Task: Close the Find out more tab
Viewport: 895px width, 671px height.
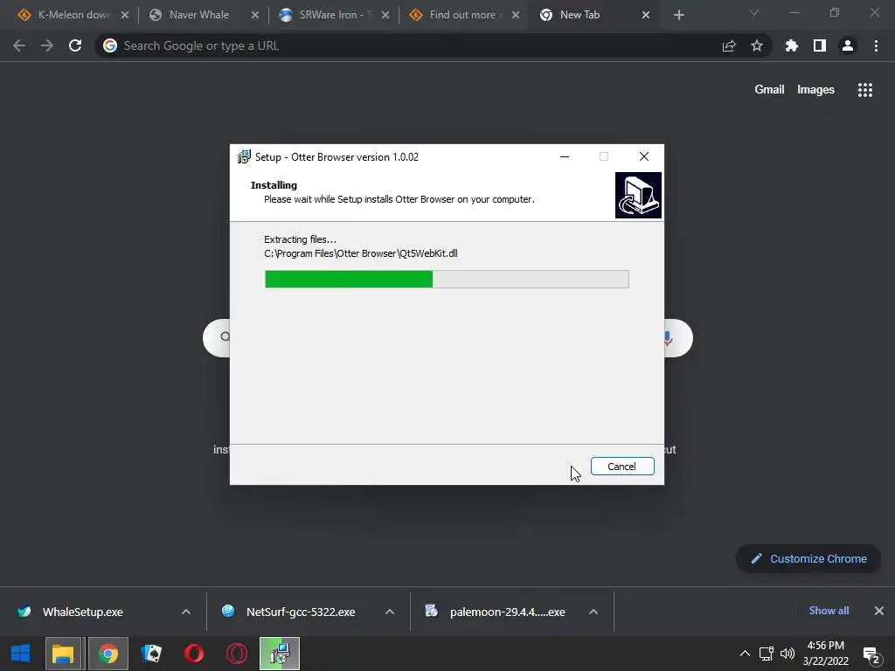Action: coord(516,15)
